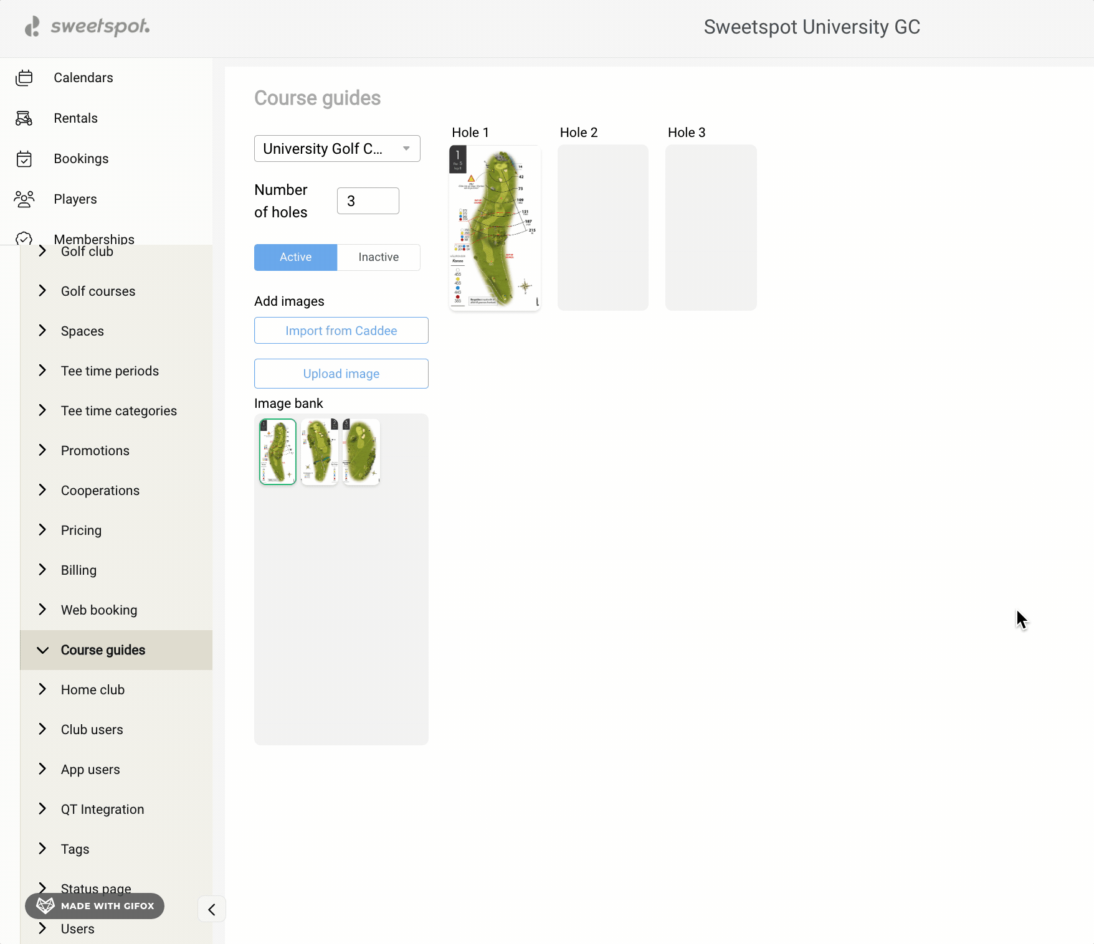Click the Upload image button
The height and width of the screenshot is (944, 1094).
pyautogui.click(x=341, y=374)
